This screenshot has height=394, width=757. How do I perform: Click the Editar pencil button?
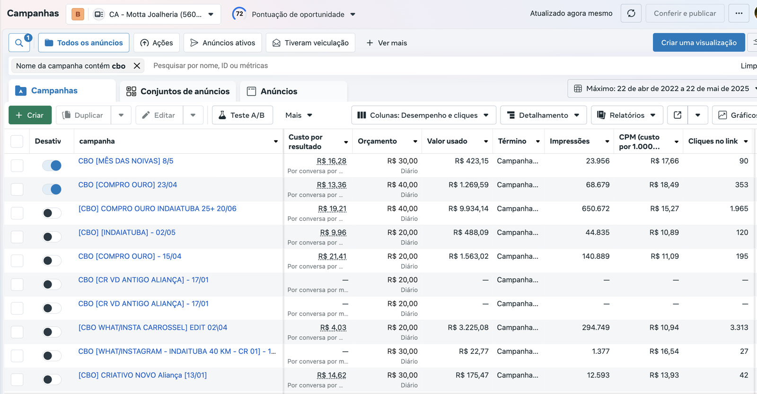159,115
